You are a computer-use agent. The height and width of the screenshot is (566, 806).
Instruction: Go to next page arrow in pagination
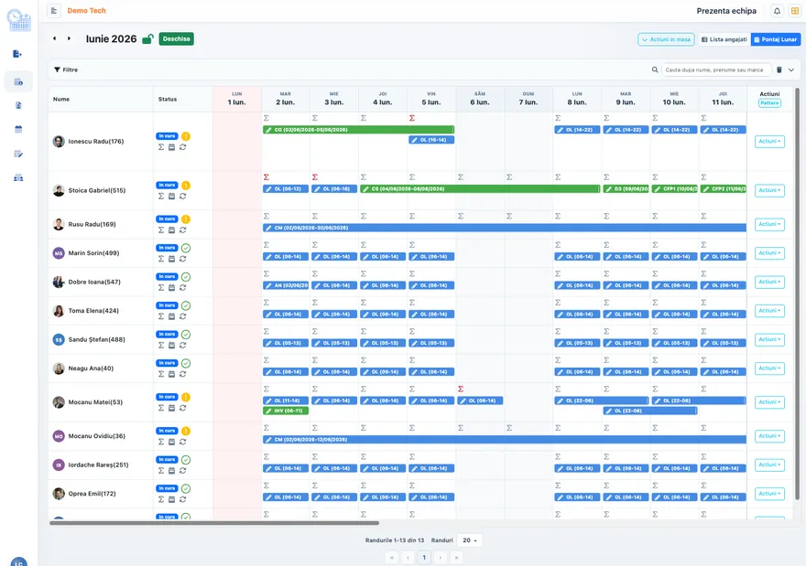440,557
